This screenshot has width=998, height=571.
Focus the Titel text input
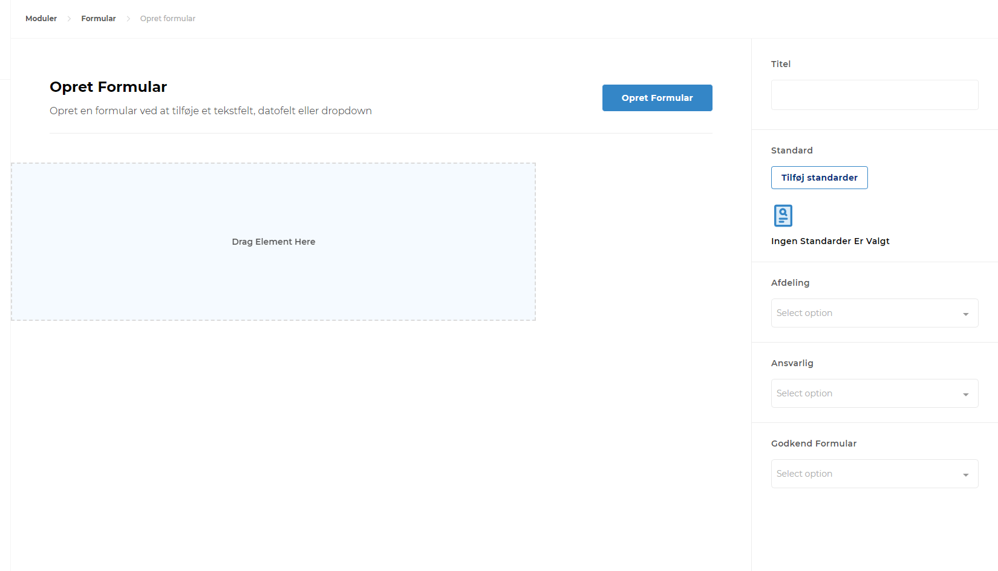point(874,95)
